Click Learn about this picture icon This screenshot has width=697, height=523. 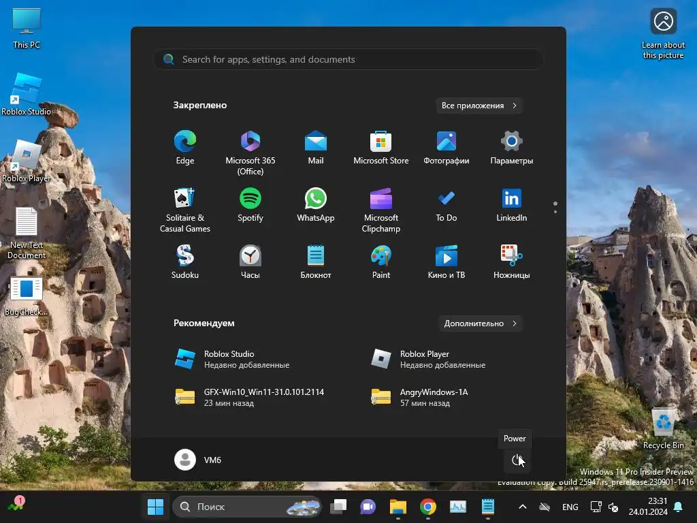pyautogui.click(x=663, y=33)
